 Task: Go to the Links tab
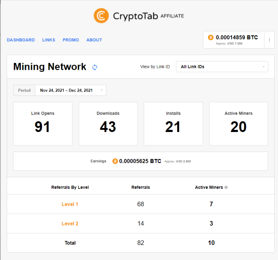[49, 40]
